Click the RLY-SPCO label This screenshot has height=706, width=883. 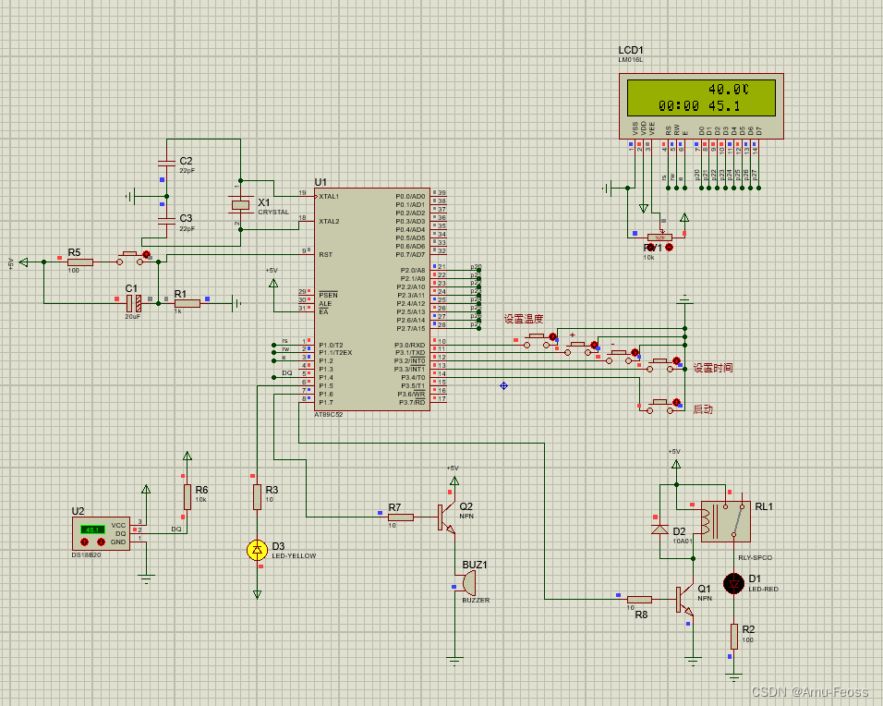click(x=756, y=557)
